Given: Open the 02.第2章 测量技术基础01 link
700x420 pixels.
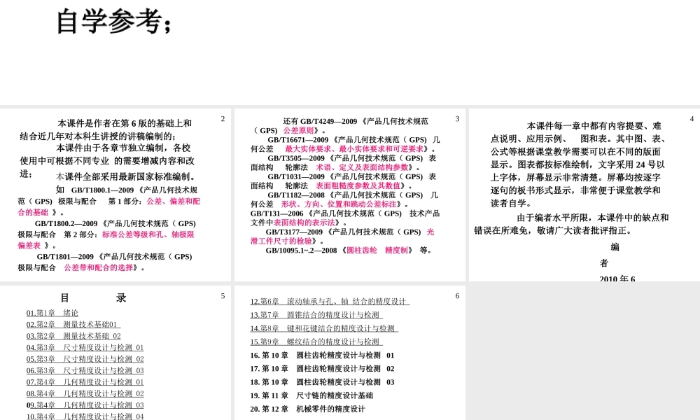Looking at the screenshot, I should coord(73,325).
